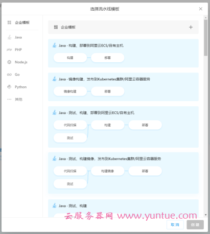Click the Python logo icon in sidebar

[9, 87]
